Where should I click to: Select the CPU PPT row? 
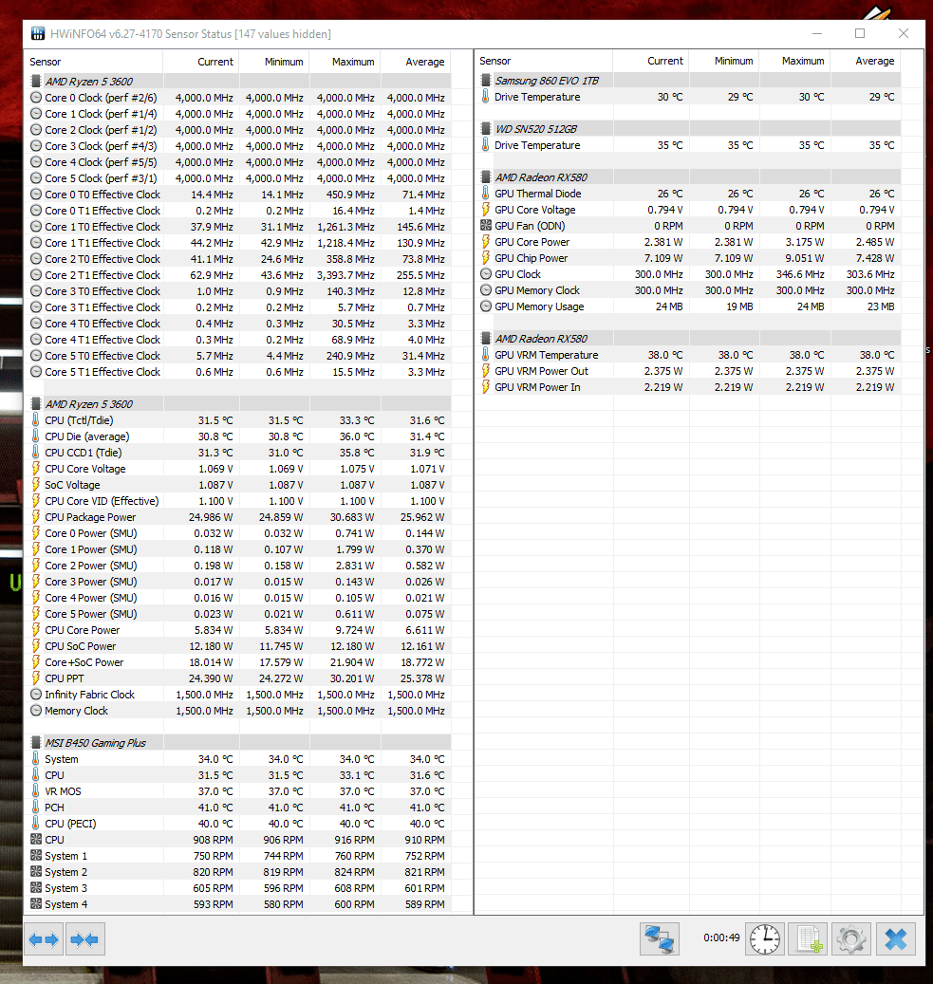[x=240, y=678]
